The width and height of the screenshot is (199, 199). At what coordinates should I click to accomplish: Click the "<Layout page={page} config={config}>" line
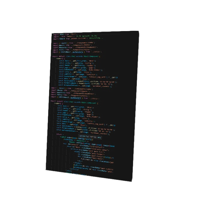tap(76, 138)
